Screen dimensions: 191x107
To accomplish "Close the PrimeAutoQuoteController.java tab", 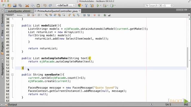I will [x=80, y=11].
